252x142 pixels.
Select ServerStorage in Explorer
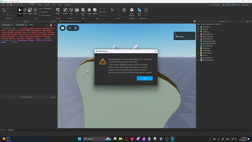click(x=207, y=46)
